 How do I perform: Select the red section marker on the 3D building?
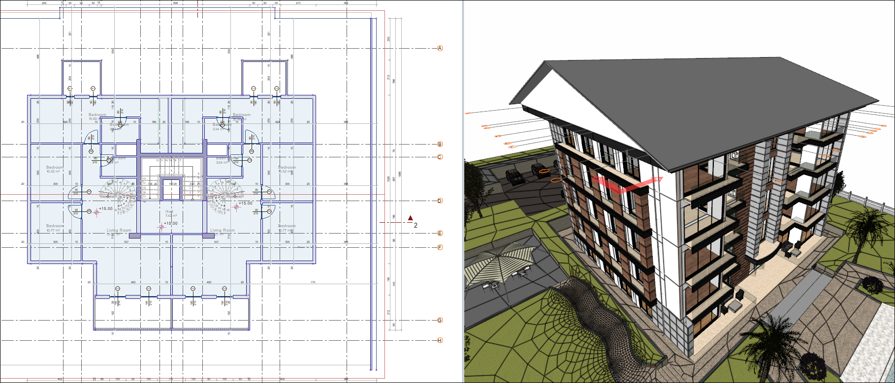(624, 185)
